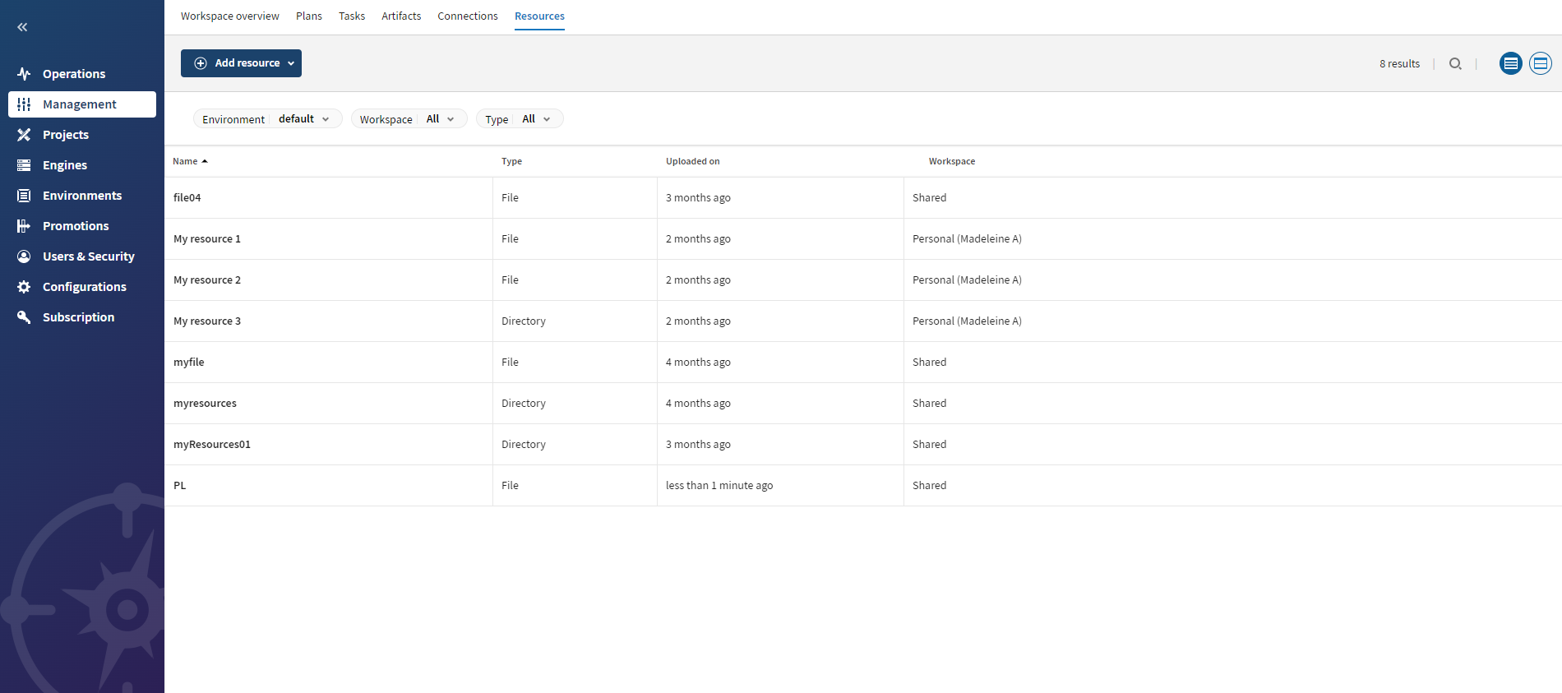Collapse the sidebar with the double-chevron icon

[22, 27]
